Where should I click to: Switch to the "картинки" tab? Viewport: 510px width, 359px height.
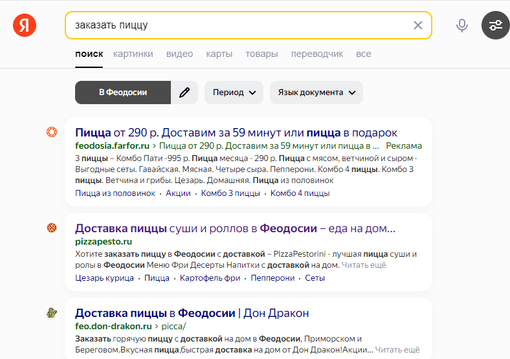tap(133, 54)
